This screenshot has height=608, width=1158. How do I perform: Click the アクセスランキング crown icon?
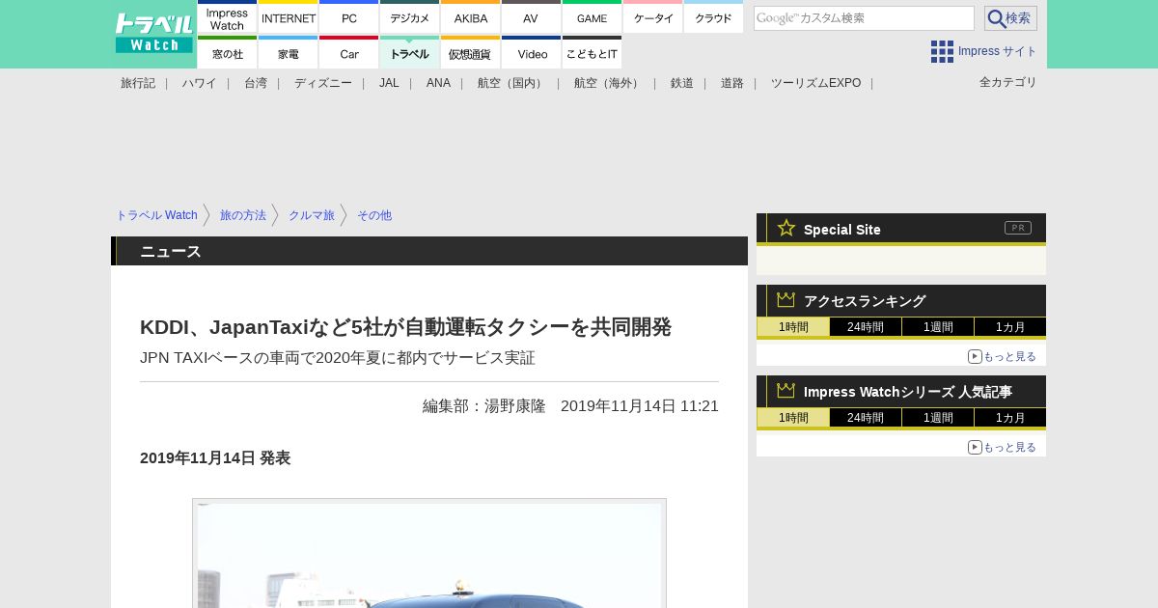pos(786,300)
